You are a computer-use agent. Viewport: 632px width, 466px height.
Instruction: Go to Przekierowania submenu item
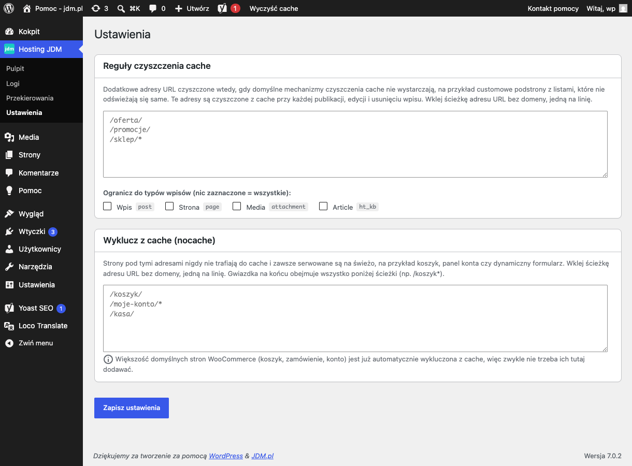pos(30,98)
